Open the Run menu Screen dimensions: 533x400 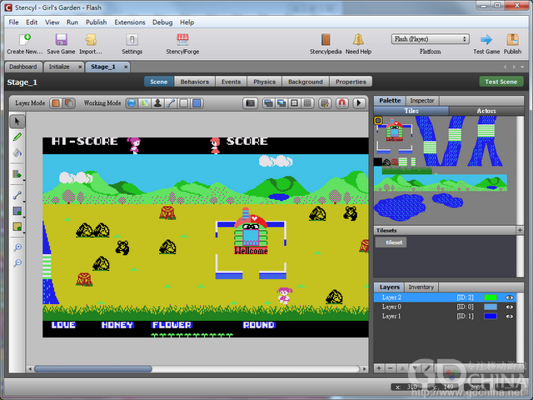(x=72, y=22)
